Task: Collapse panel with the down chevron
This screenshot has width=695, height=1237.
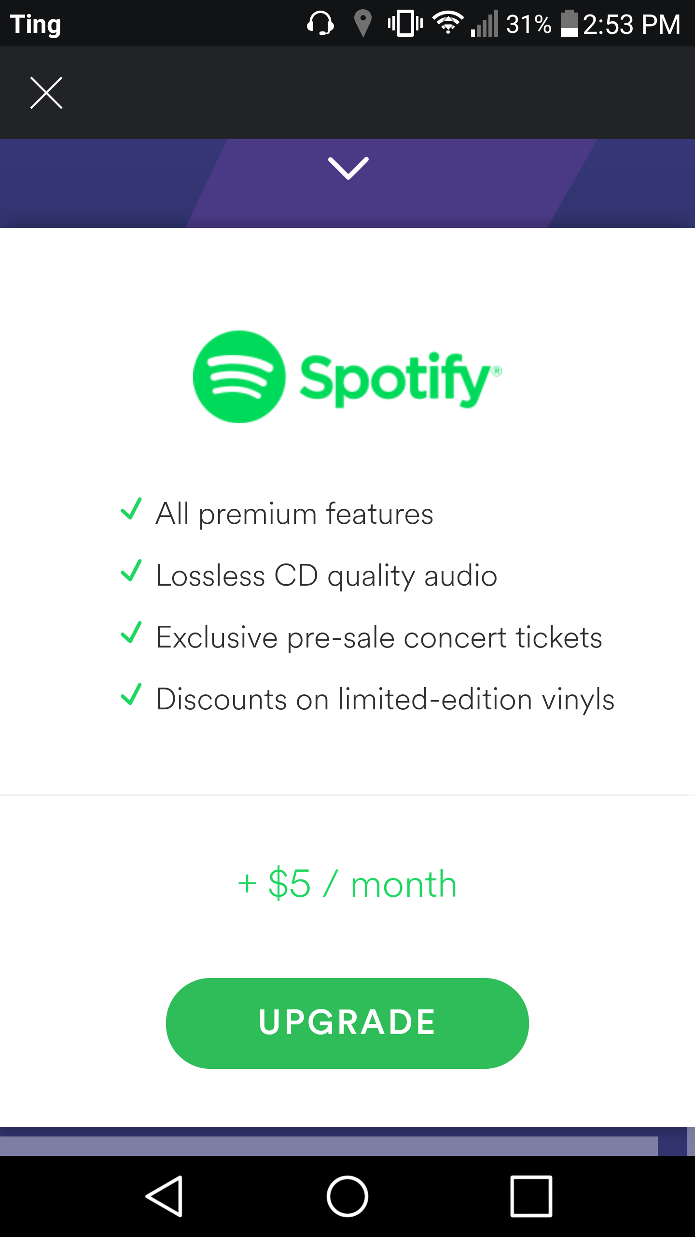Action: coord(348,168)
